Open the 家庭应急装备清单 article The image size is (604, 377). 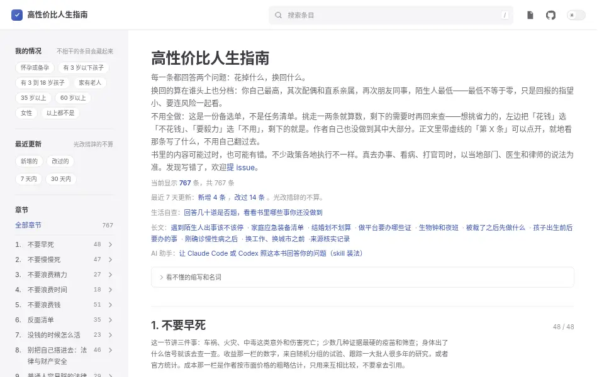(277, 227)
